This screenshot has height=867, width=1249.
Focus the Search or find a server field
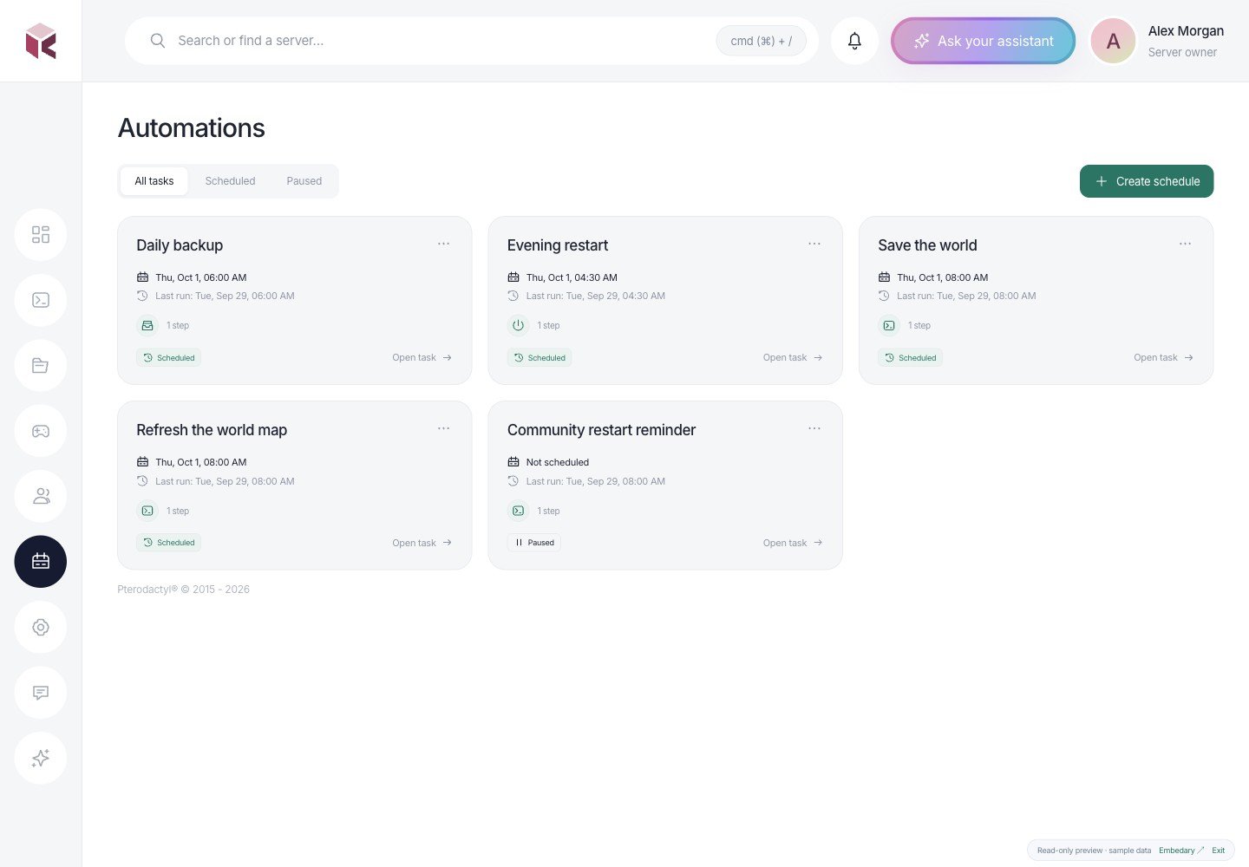pyautogui.click(x=472, y=41)
